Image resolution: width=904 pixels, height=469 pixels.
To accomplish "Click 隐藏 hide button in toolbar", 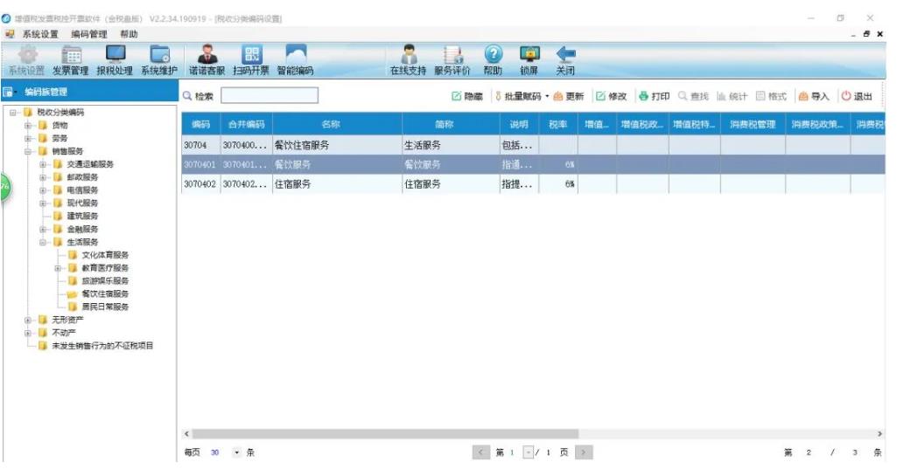I will click(467, 96).
